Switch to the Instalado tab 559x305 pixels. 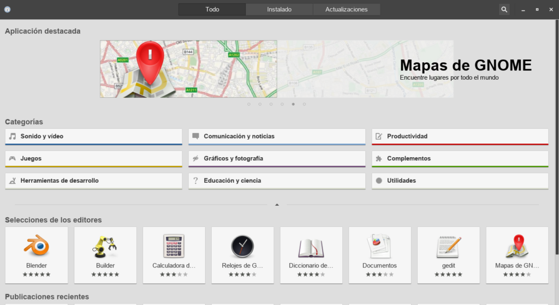click(x=279, y=10)
